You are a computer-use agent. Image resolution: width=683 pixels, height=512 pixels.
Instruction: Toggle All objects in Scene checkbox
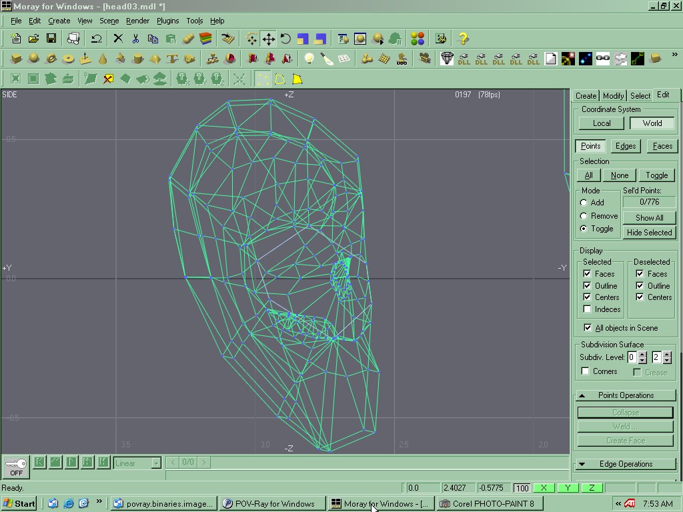588,328
